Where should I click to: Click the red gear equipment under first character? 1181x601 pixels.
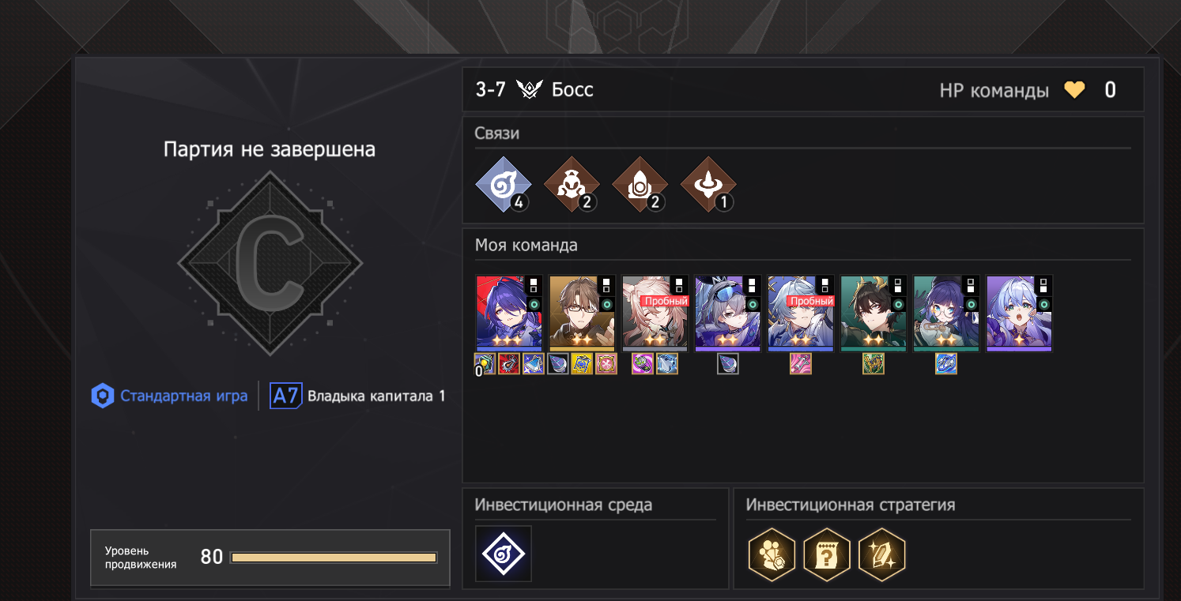(509, 364)
